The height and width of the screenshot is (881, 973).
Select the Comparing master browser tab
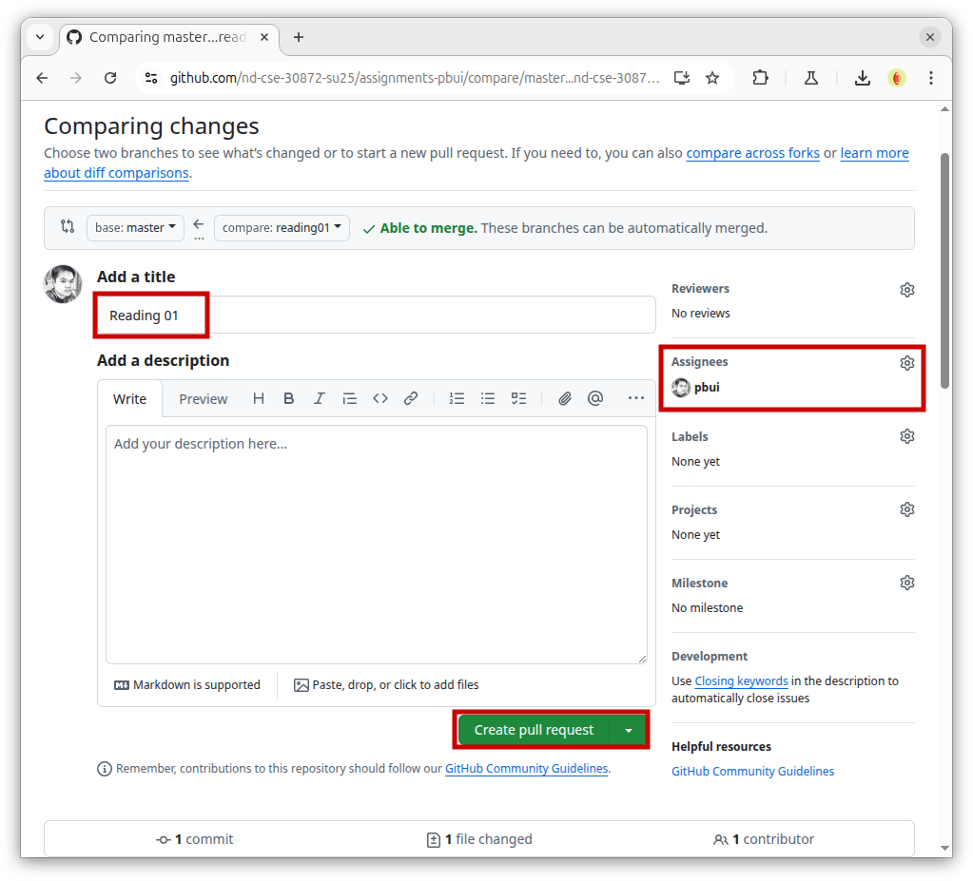[x=168, y=37]
